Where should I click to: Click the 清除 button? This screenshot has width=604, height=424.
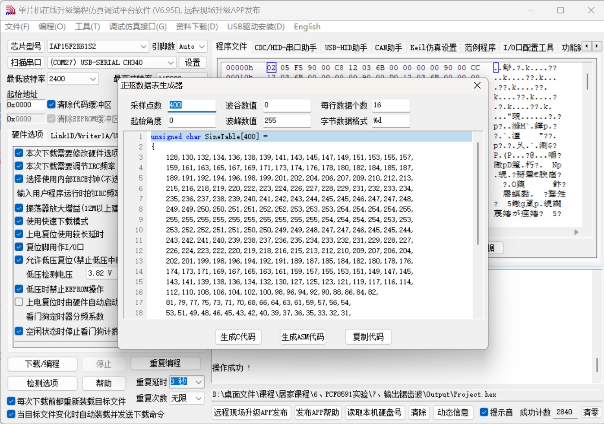click(418, 412)
